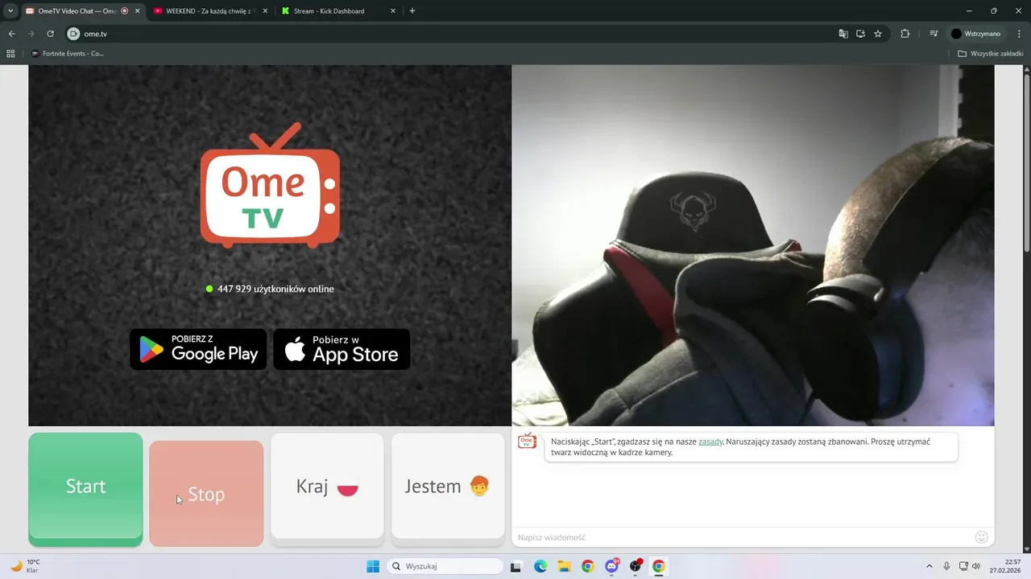The width and height of the screenshot is (1031, 579).
Task: Close the OmeTV Video Chat tab
Action: point(138,11)
